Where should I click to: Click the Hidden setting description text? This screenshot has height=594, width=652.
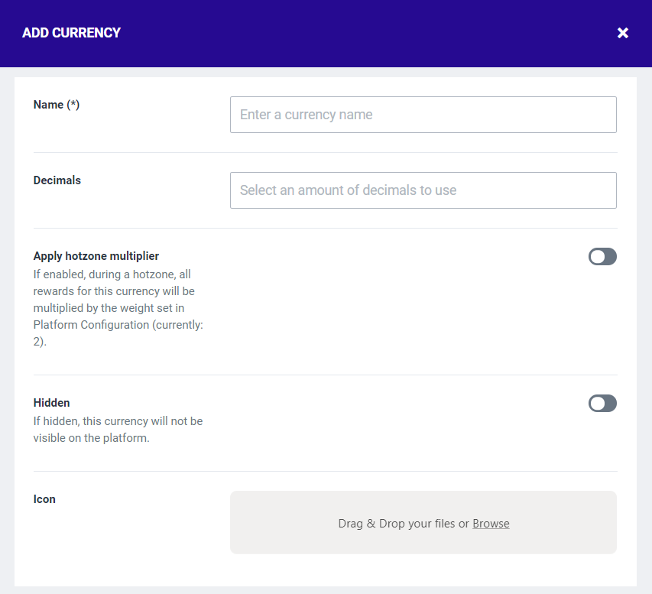pyautogui.click(x=118, y=430)
